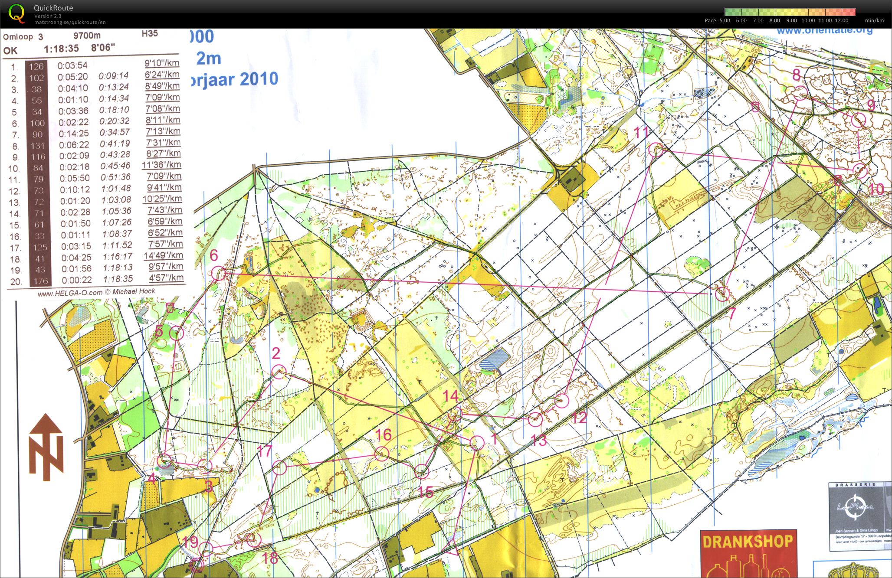Viewport: 892px width, 578px height.
Task: Click control circle 13 on the map
Action: [536, 419]
